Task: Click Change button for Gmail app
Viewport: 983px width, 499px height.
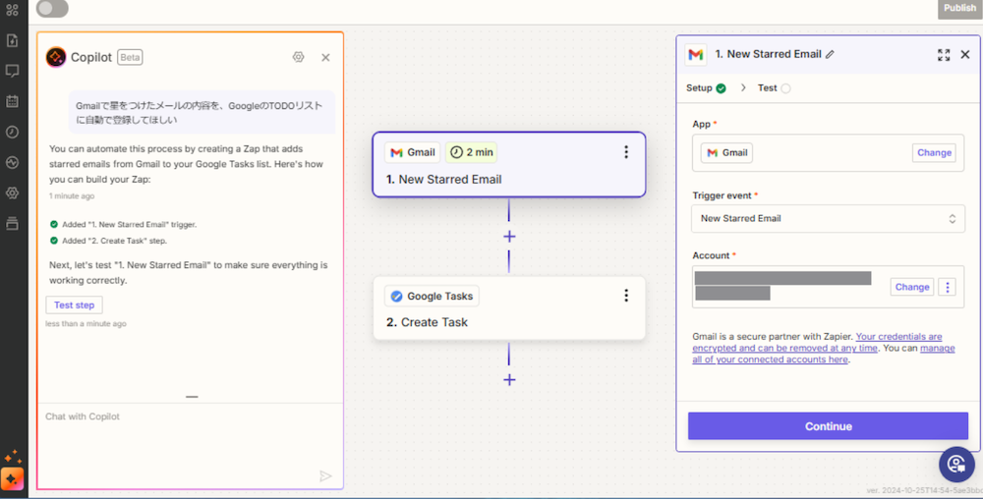Action: (x=934, y=153)
